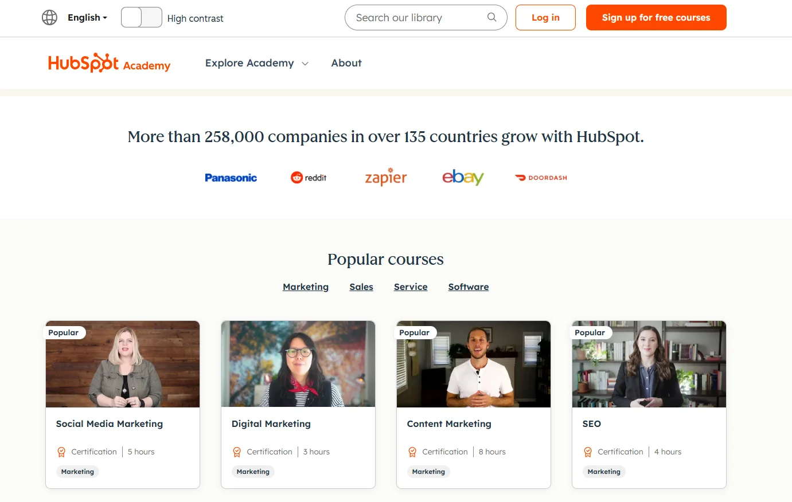Click the Zapier logo
Screen dimensions: 792x502
385,177
